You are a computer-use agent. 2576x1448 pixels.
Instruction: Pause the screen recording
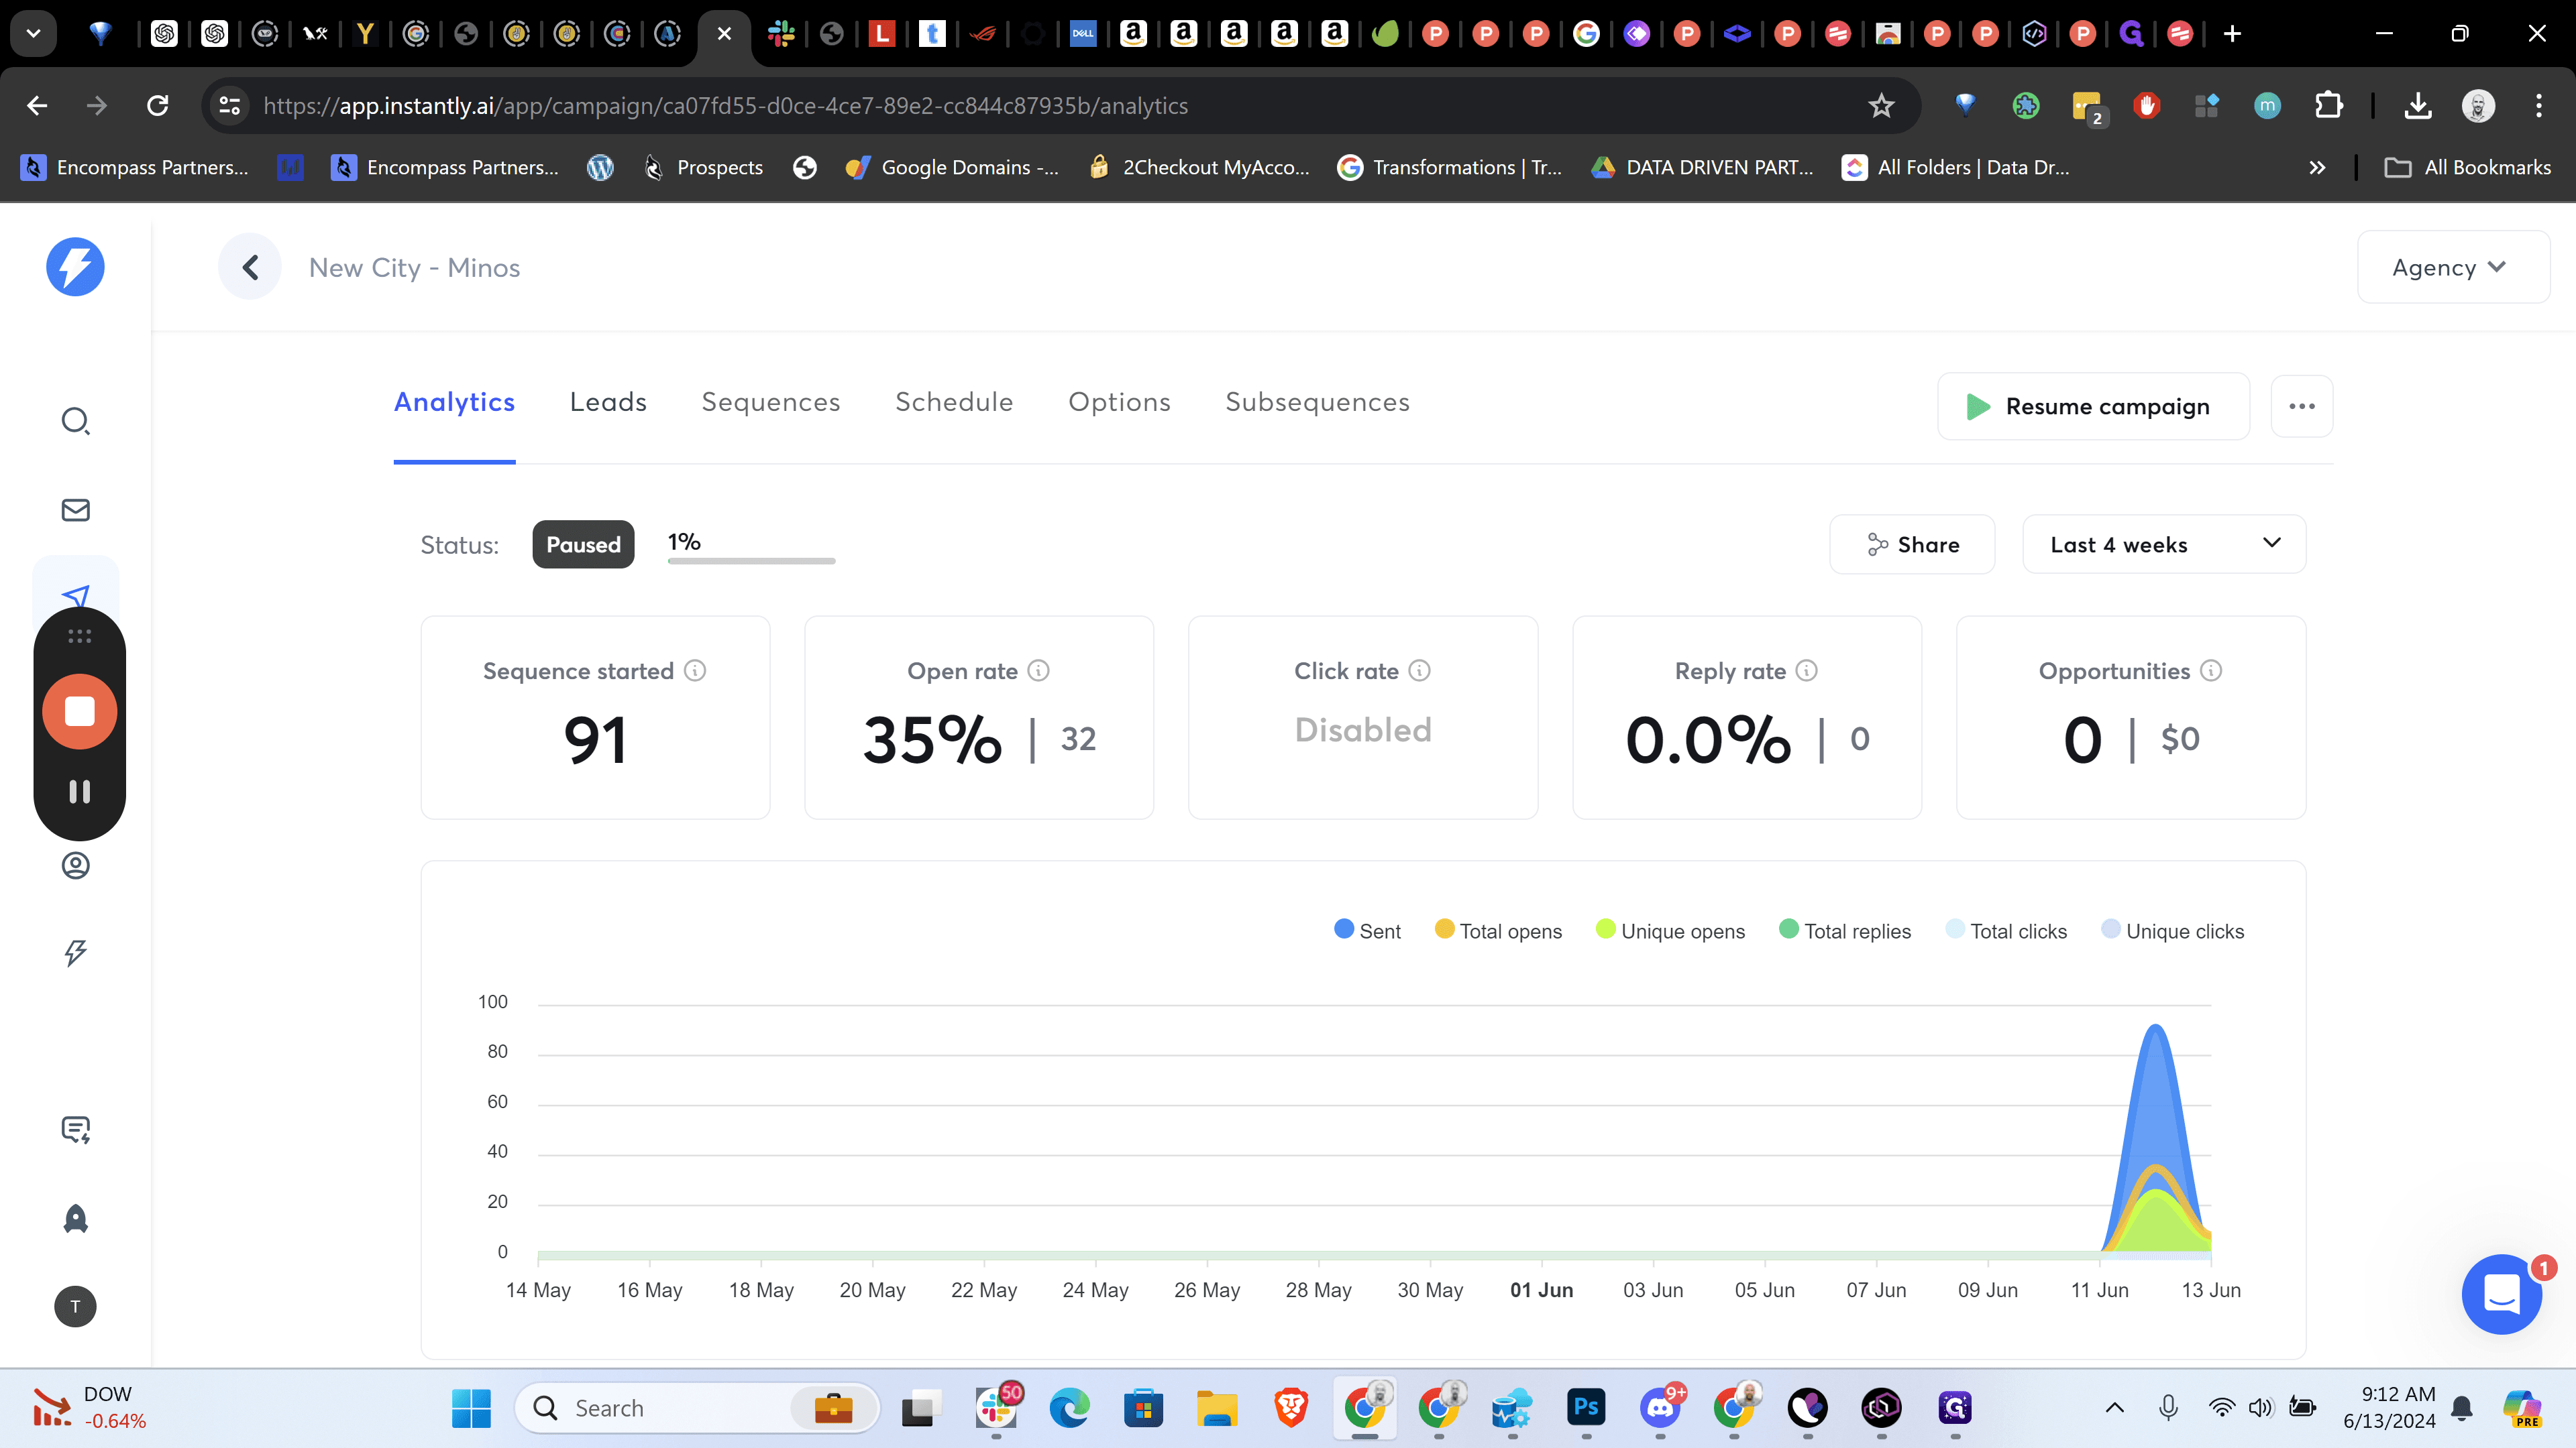pos(80,792)
